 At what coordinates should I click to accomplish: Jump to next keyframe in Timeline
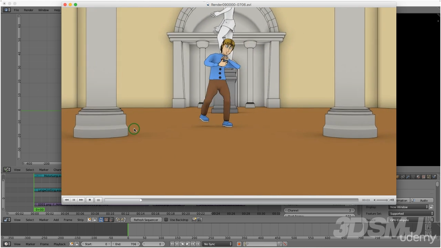(x=193, y=244)
